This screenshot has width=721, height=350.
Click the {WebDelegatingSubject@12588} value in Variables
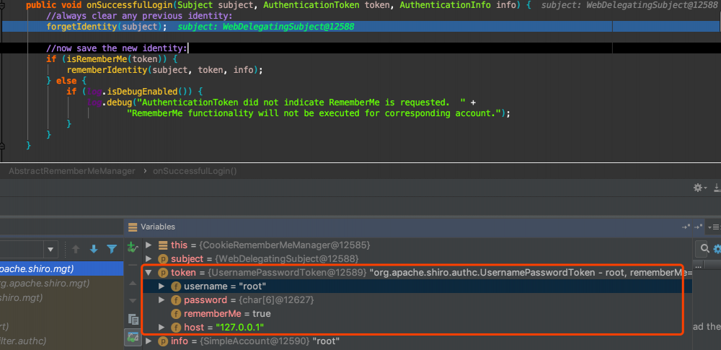(x=286, y=259)
